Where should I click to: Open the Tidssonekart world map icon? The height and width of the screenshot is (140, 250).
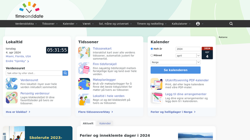pyautogui.click(x=84, y=53)
